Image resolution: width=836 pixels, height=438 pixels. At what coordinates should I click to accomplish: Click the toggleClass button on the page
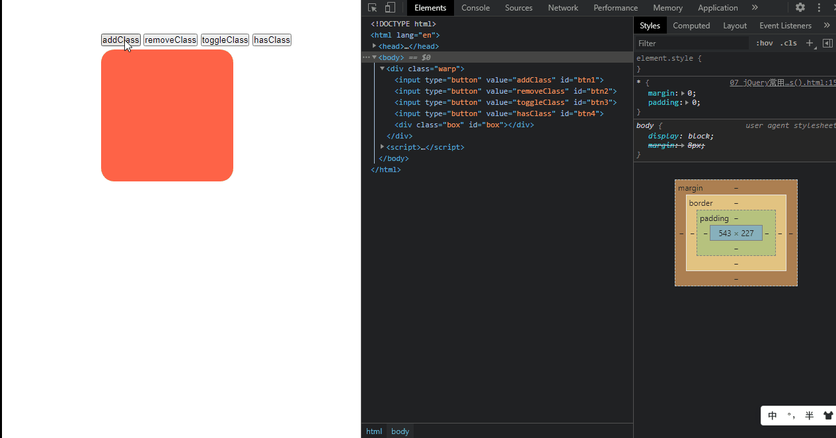pos(225,40)
